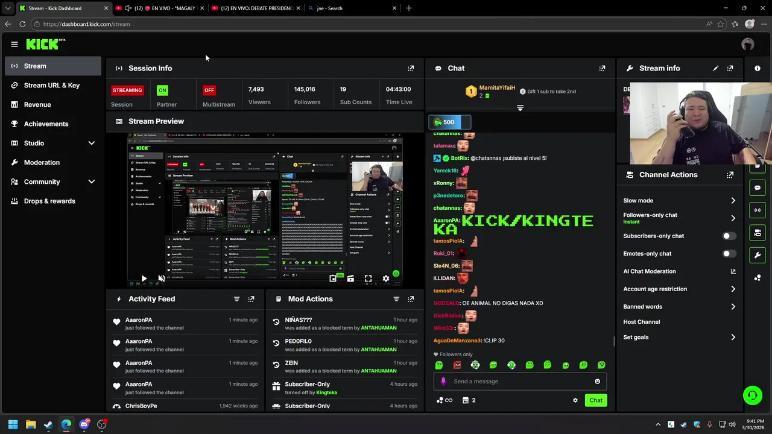Send message with the Chat button
Screen dimensions: 772x434
point(596,400)
